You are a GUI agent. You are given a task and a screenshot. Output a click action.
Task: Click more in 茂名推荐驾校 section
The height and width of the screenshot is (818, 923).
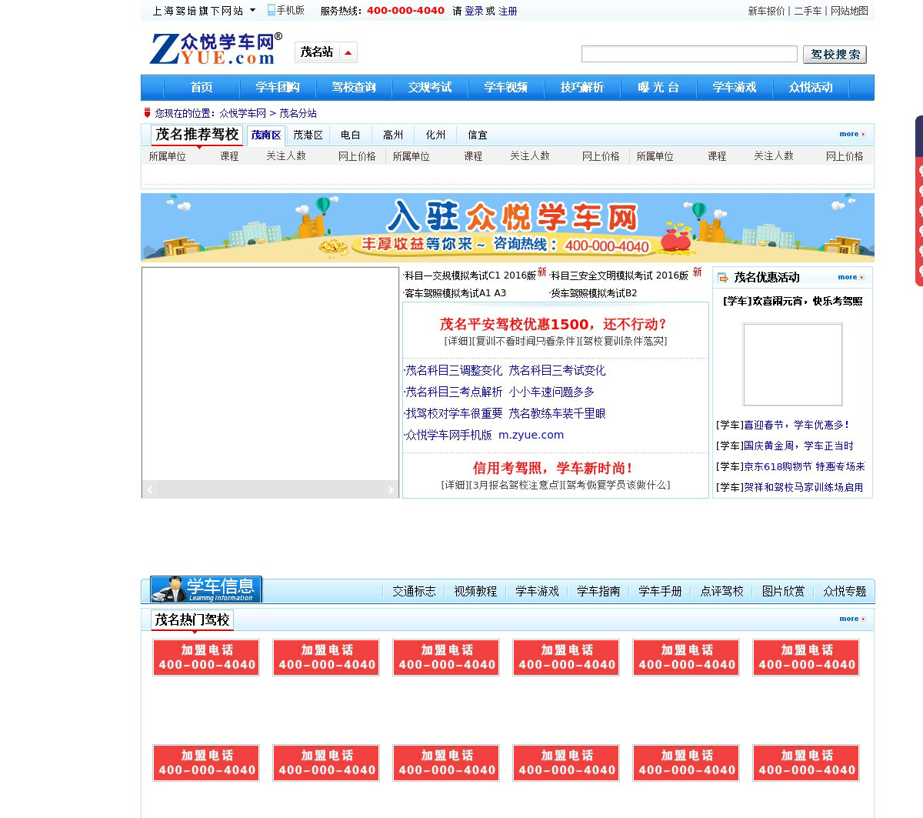coord(852,134)
